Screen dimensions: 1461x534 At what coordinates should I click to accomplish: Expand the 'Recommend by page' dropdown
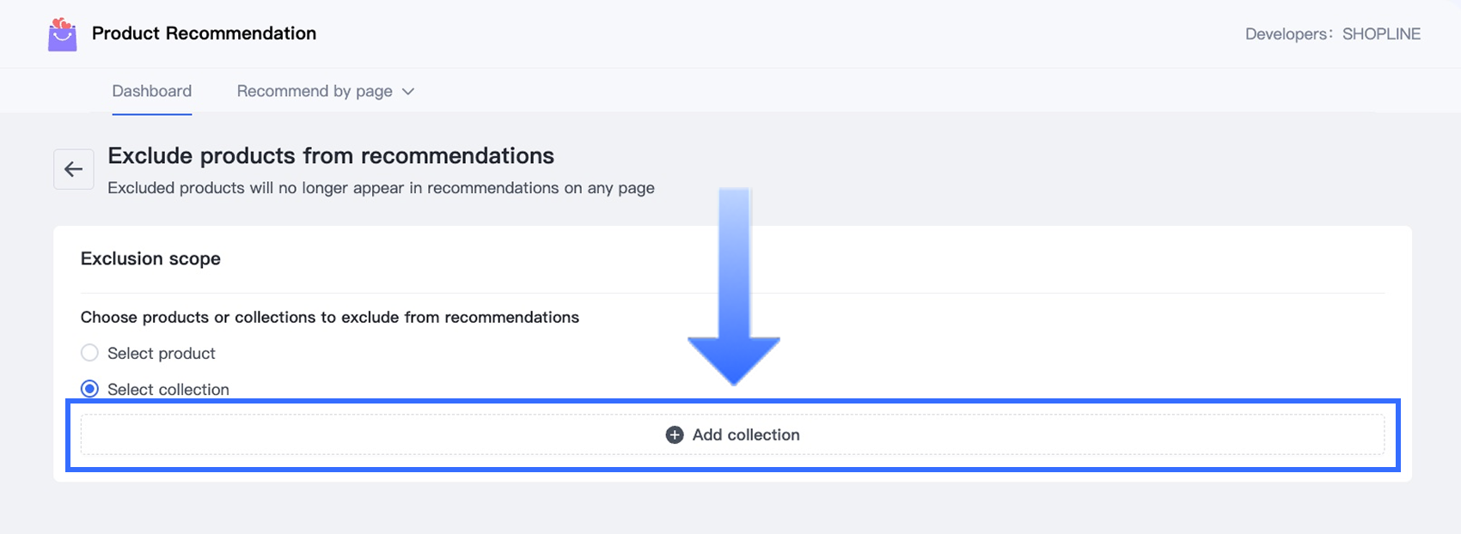click(x=315, y=91)
